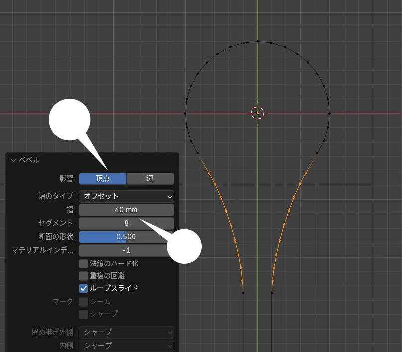The image size is (402, 352).
Task: Open the 幅のタイプ オフセット dropdown
Action: click(x=127, y=196)
